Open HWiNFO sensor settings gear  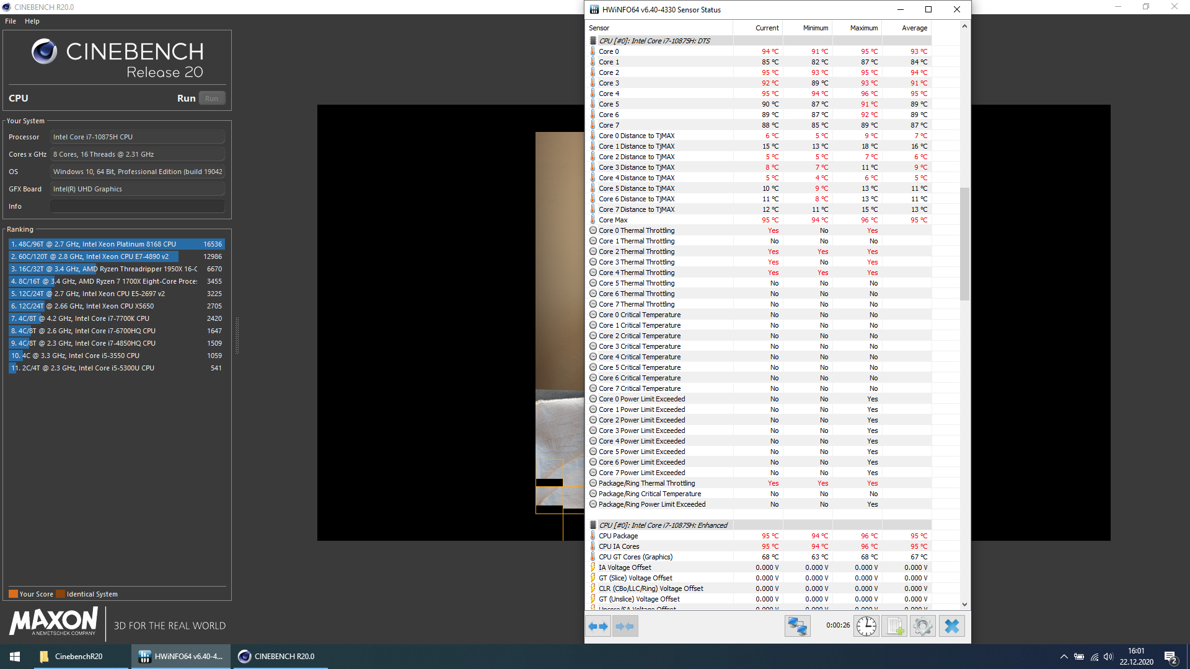coord(923,626)
